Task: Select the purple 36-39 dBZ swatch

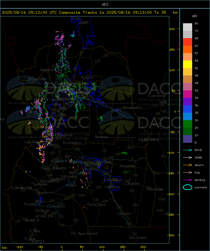Action: 187,101
